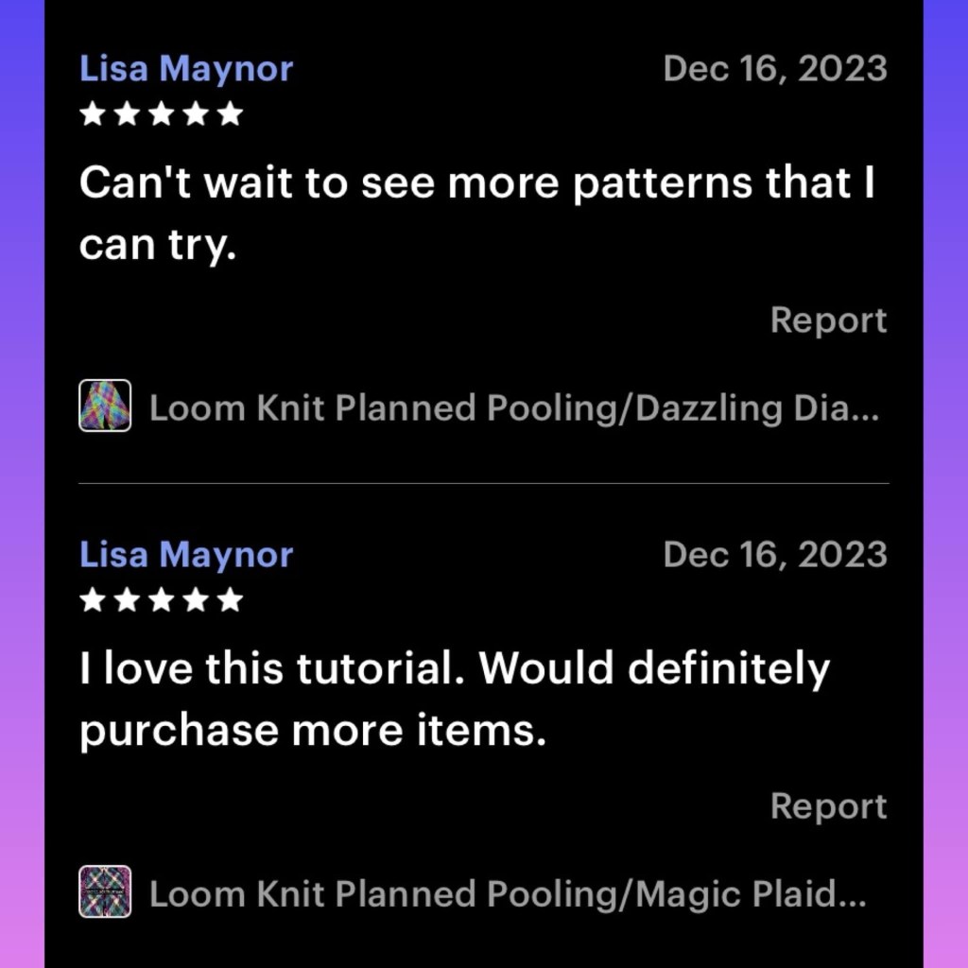The image size is (968, 968).
Task: Click the date on the tutorial review
Action: point(775,555)
